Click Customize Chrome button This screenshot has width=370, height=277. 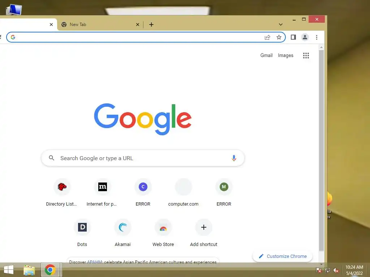[x=283, y=256]
